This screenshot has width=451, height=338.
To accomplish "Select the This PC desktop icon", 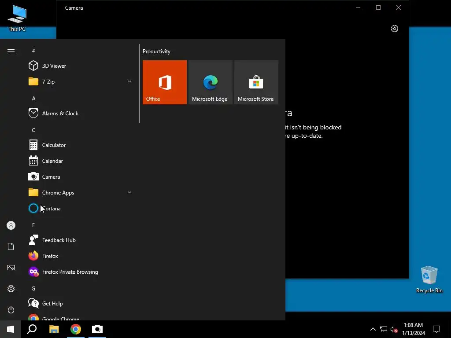I will (17, 18).
